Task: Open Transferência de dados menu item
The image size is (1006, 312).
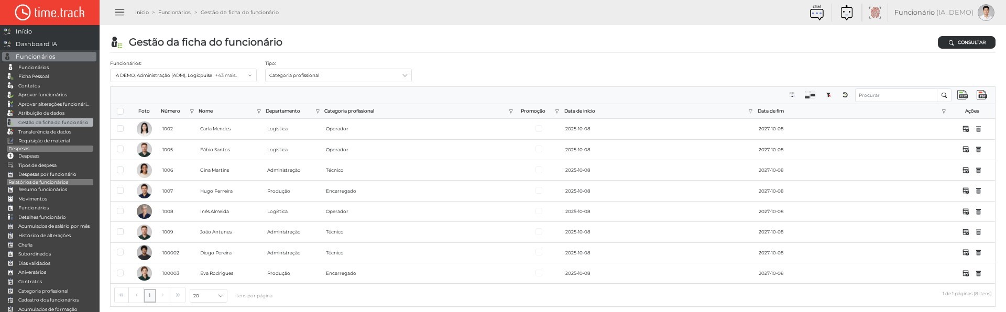Action: [45, 132]
